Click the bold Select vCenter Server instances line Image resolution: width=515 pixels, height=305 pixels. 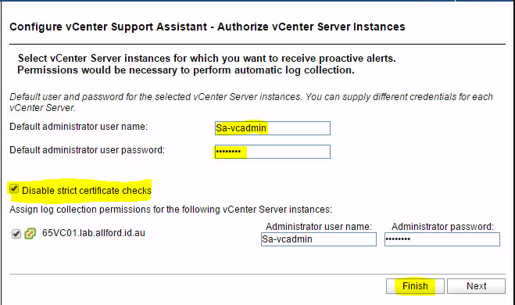(x=207, y=58)
